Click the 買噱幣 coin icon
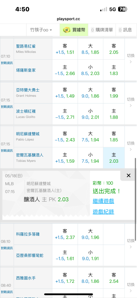 click(66, 30)
